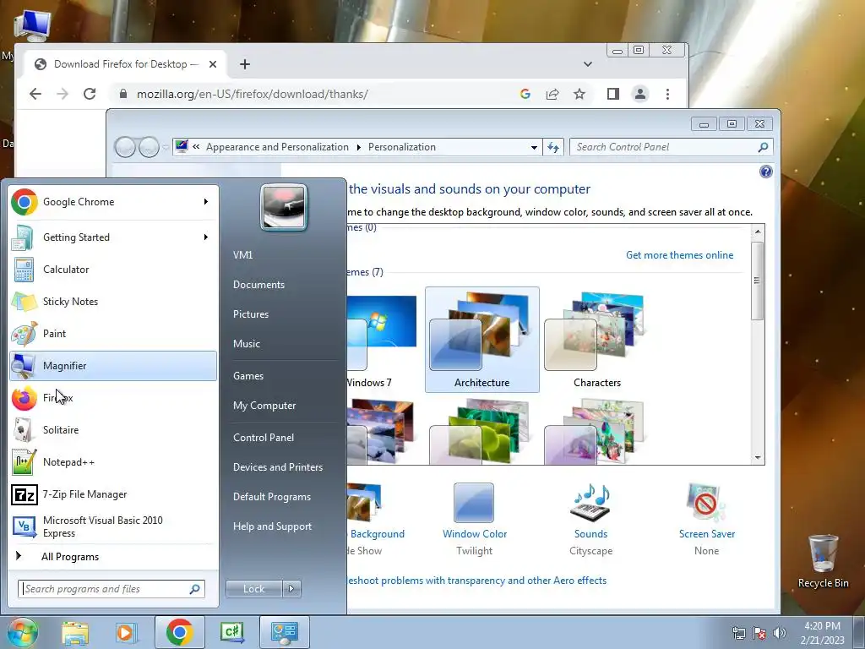Open Default Programs from Start menu
Viewport: 865px width, 649px height.
coord(272,497)
